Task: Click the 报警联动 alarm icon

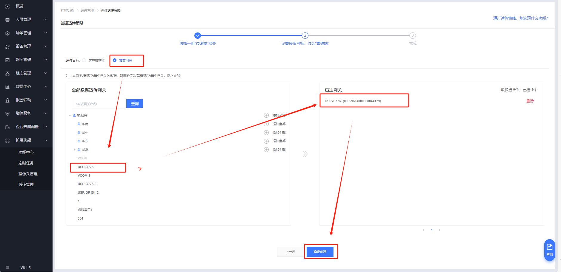Action: click(7, 100)
